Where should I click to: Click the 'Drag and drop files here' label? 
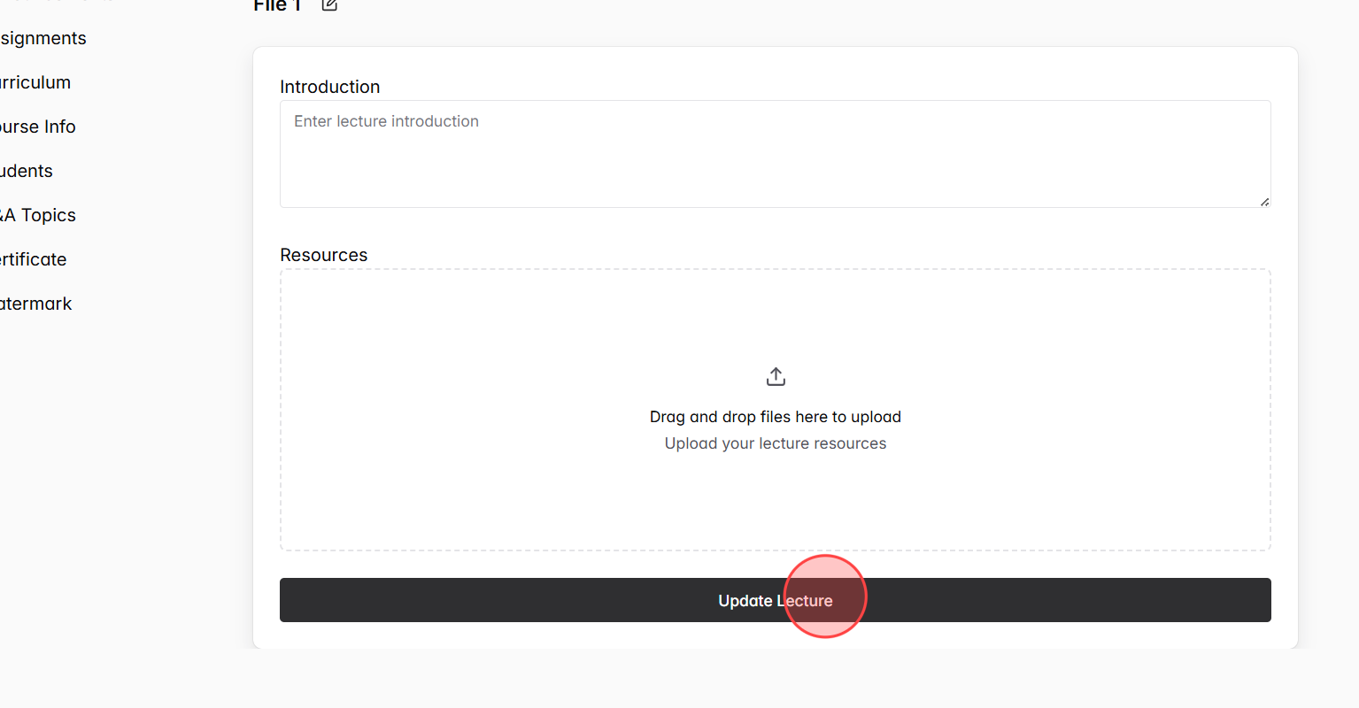point(776,416)
